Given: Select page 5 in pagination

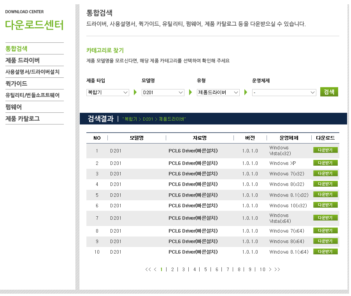Looking at the screenshot, I should point(205,270).
